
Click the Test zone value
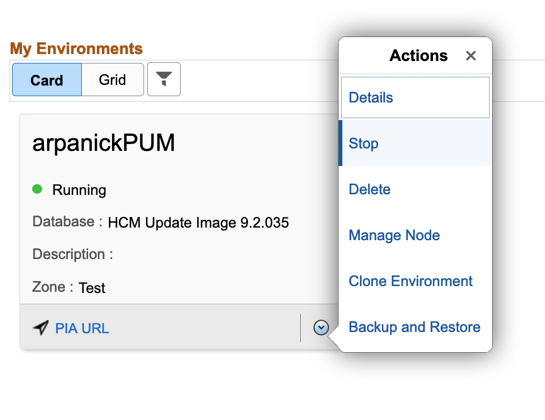coord(92,288)
